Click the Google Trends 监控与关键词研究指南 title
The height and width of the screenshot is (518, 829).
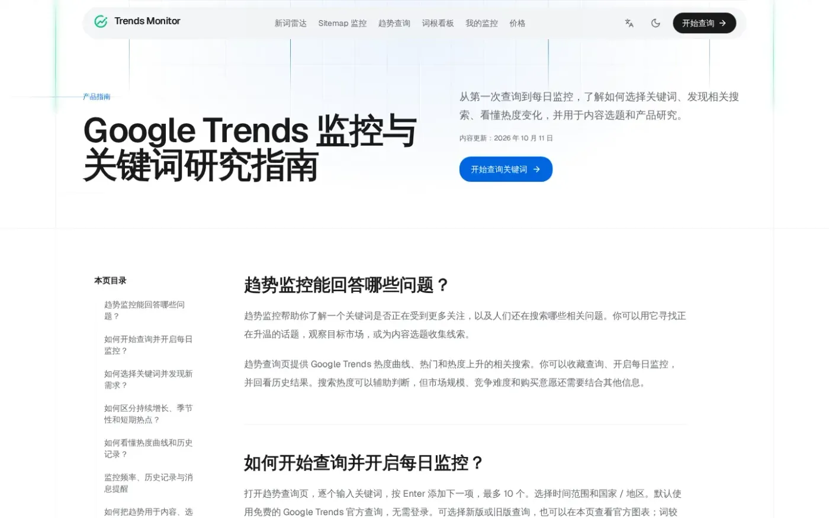(x=250, y=148)
